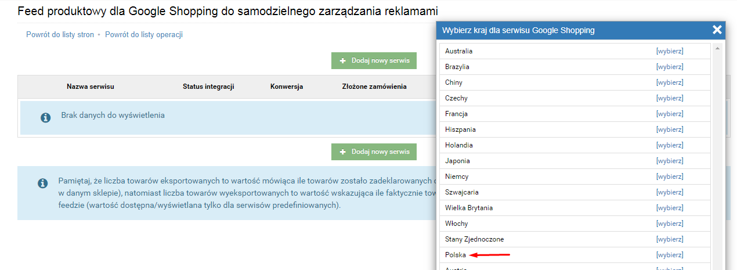Click the dialog title Wybierz kraj
737x270 pixels.
click(518, 30)
